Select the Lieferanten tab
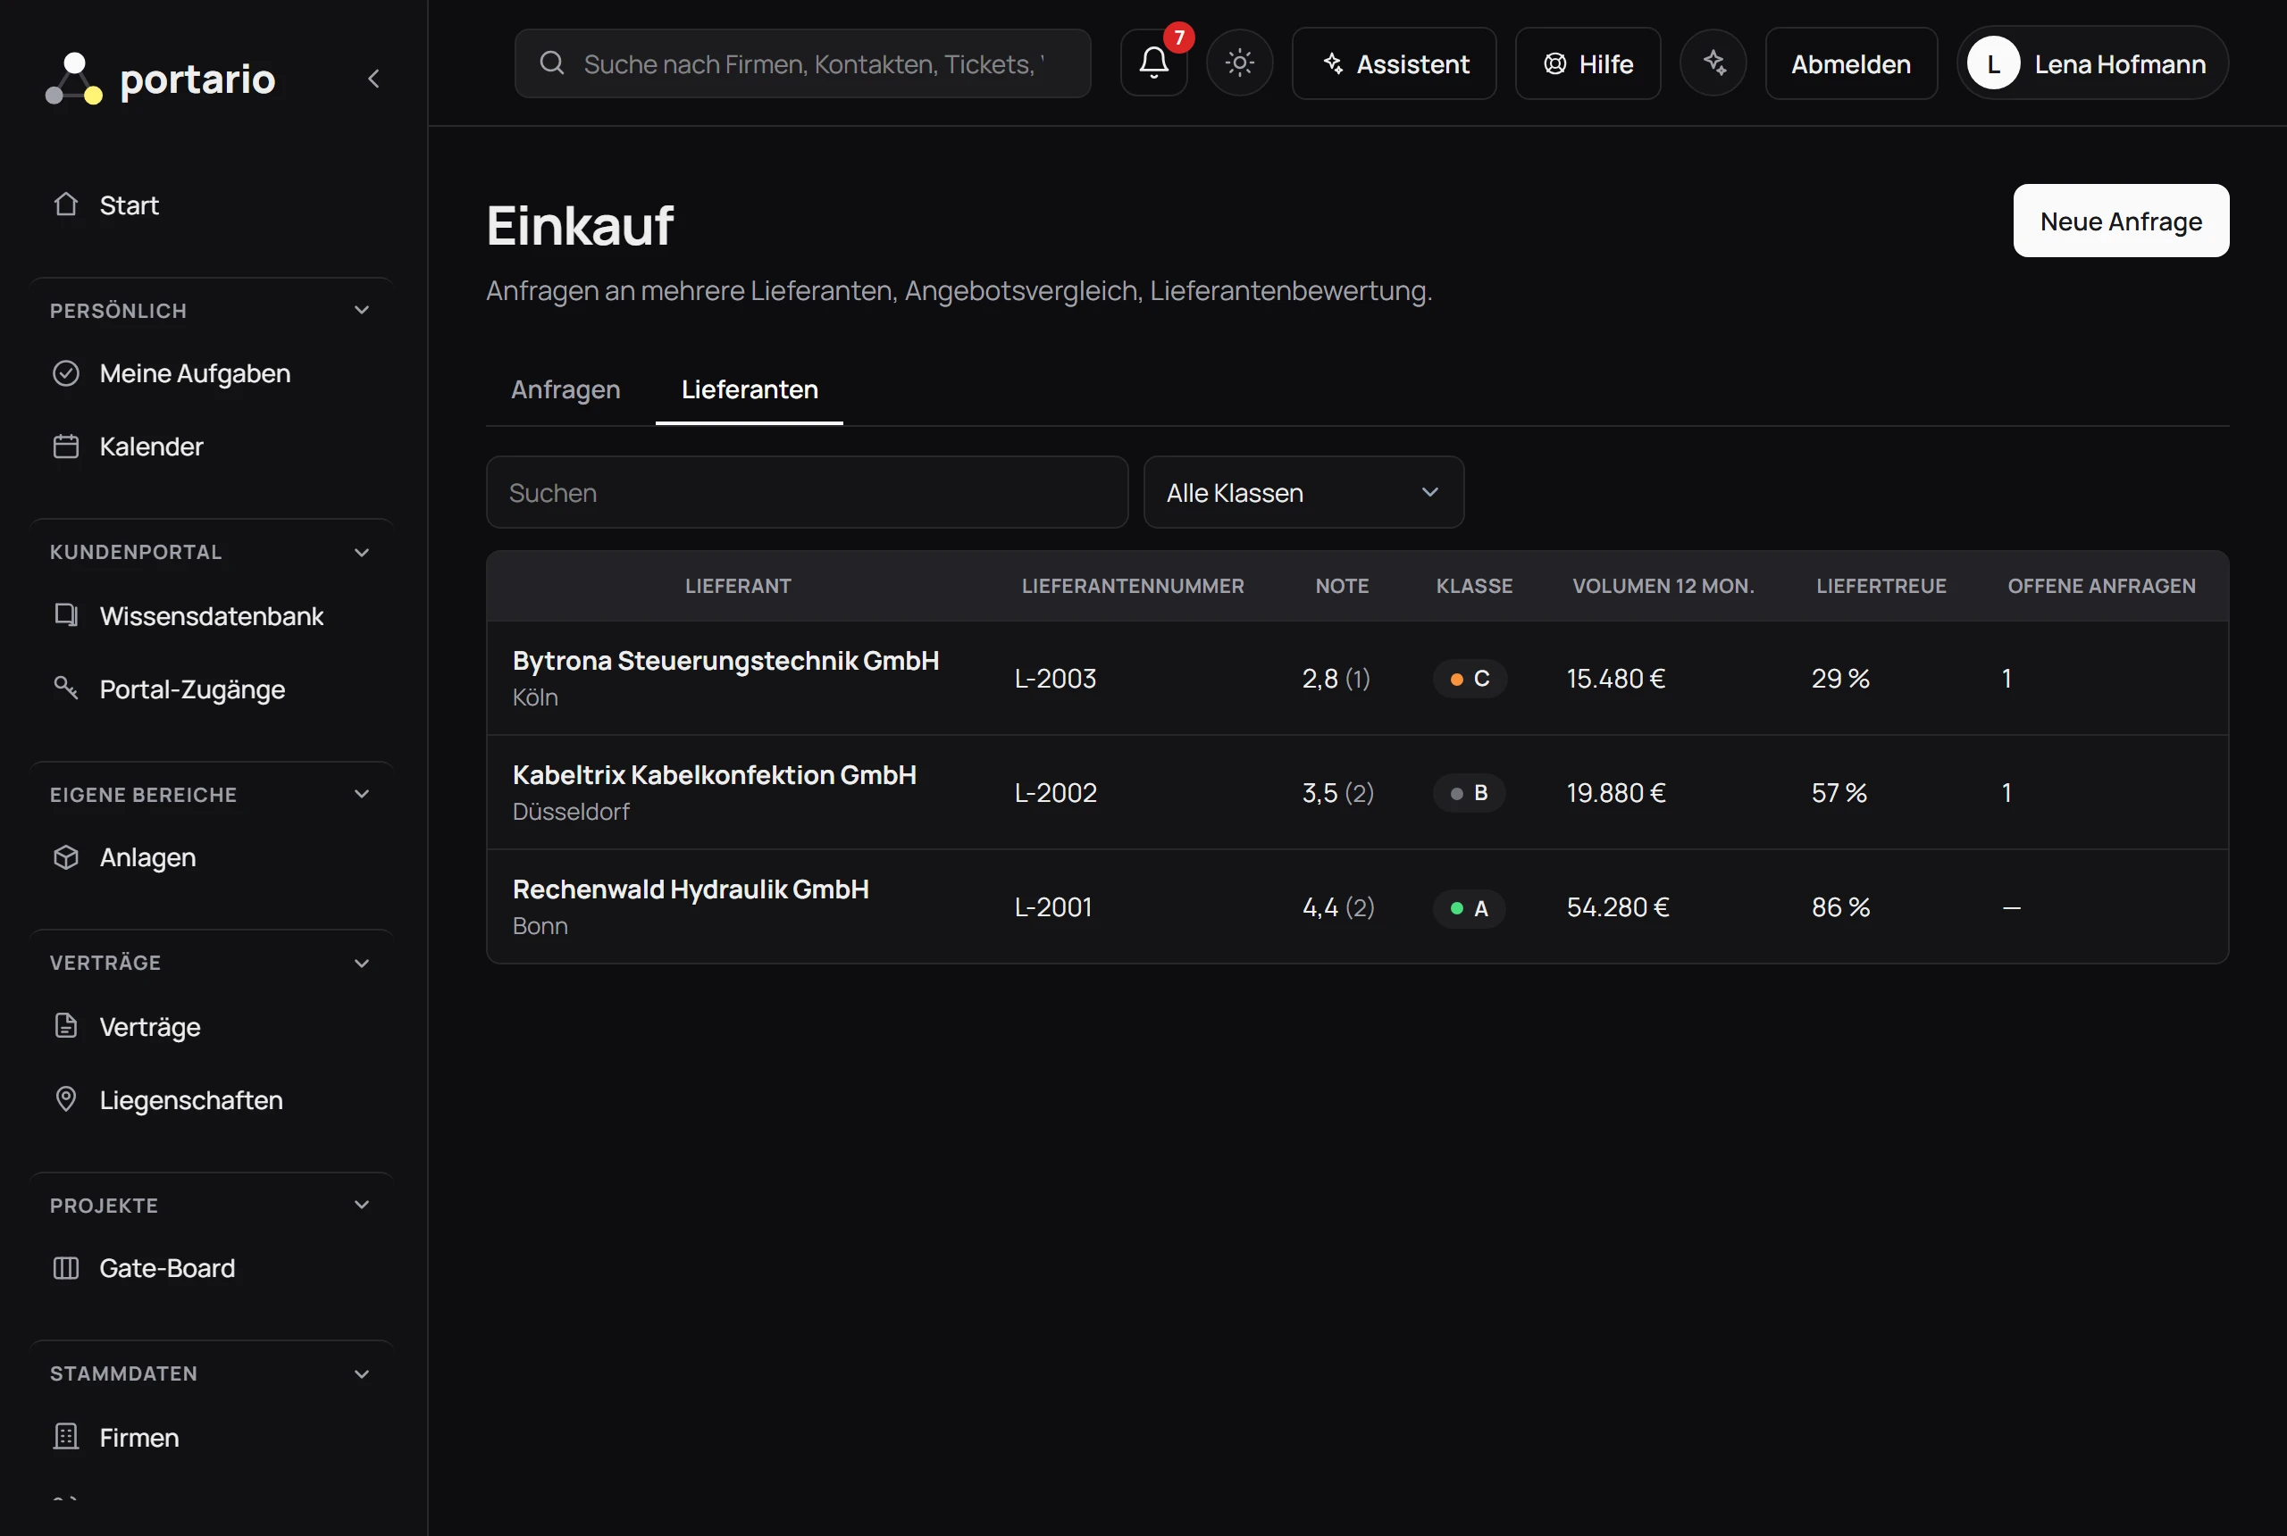Viewport: 2287px width, 1536px height. [750, 388]
